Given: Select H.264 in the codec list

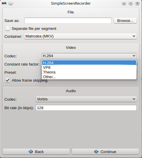Looking at the screenshot, I should click(89, 63).
